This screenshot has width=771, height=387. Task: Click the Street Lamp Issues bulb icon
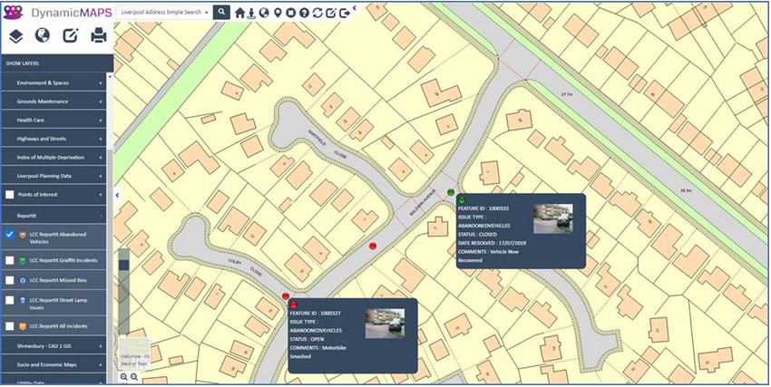(x=22, y=300)
